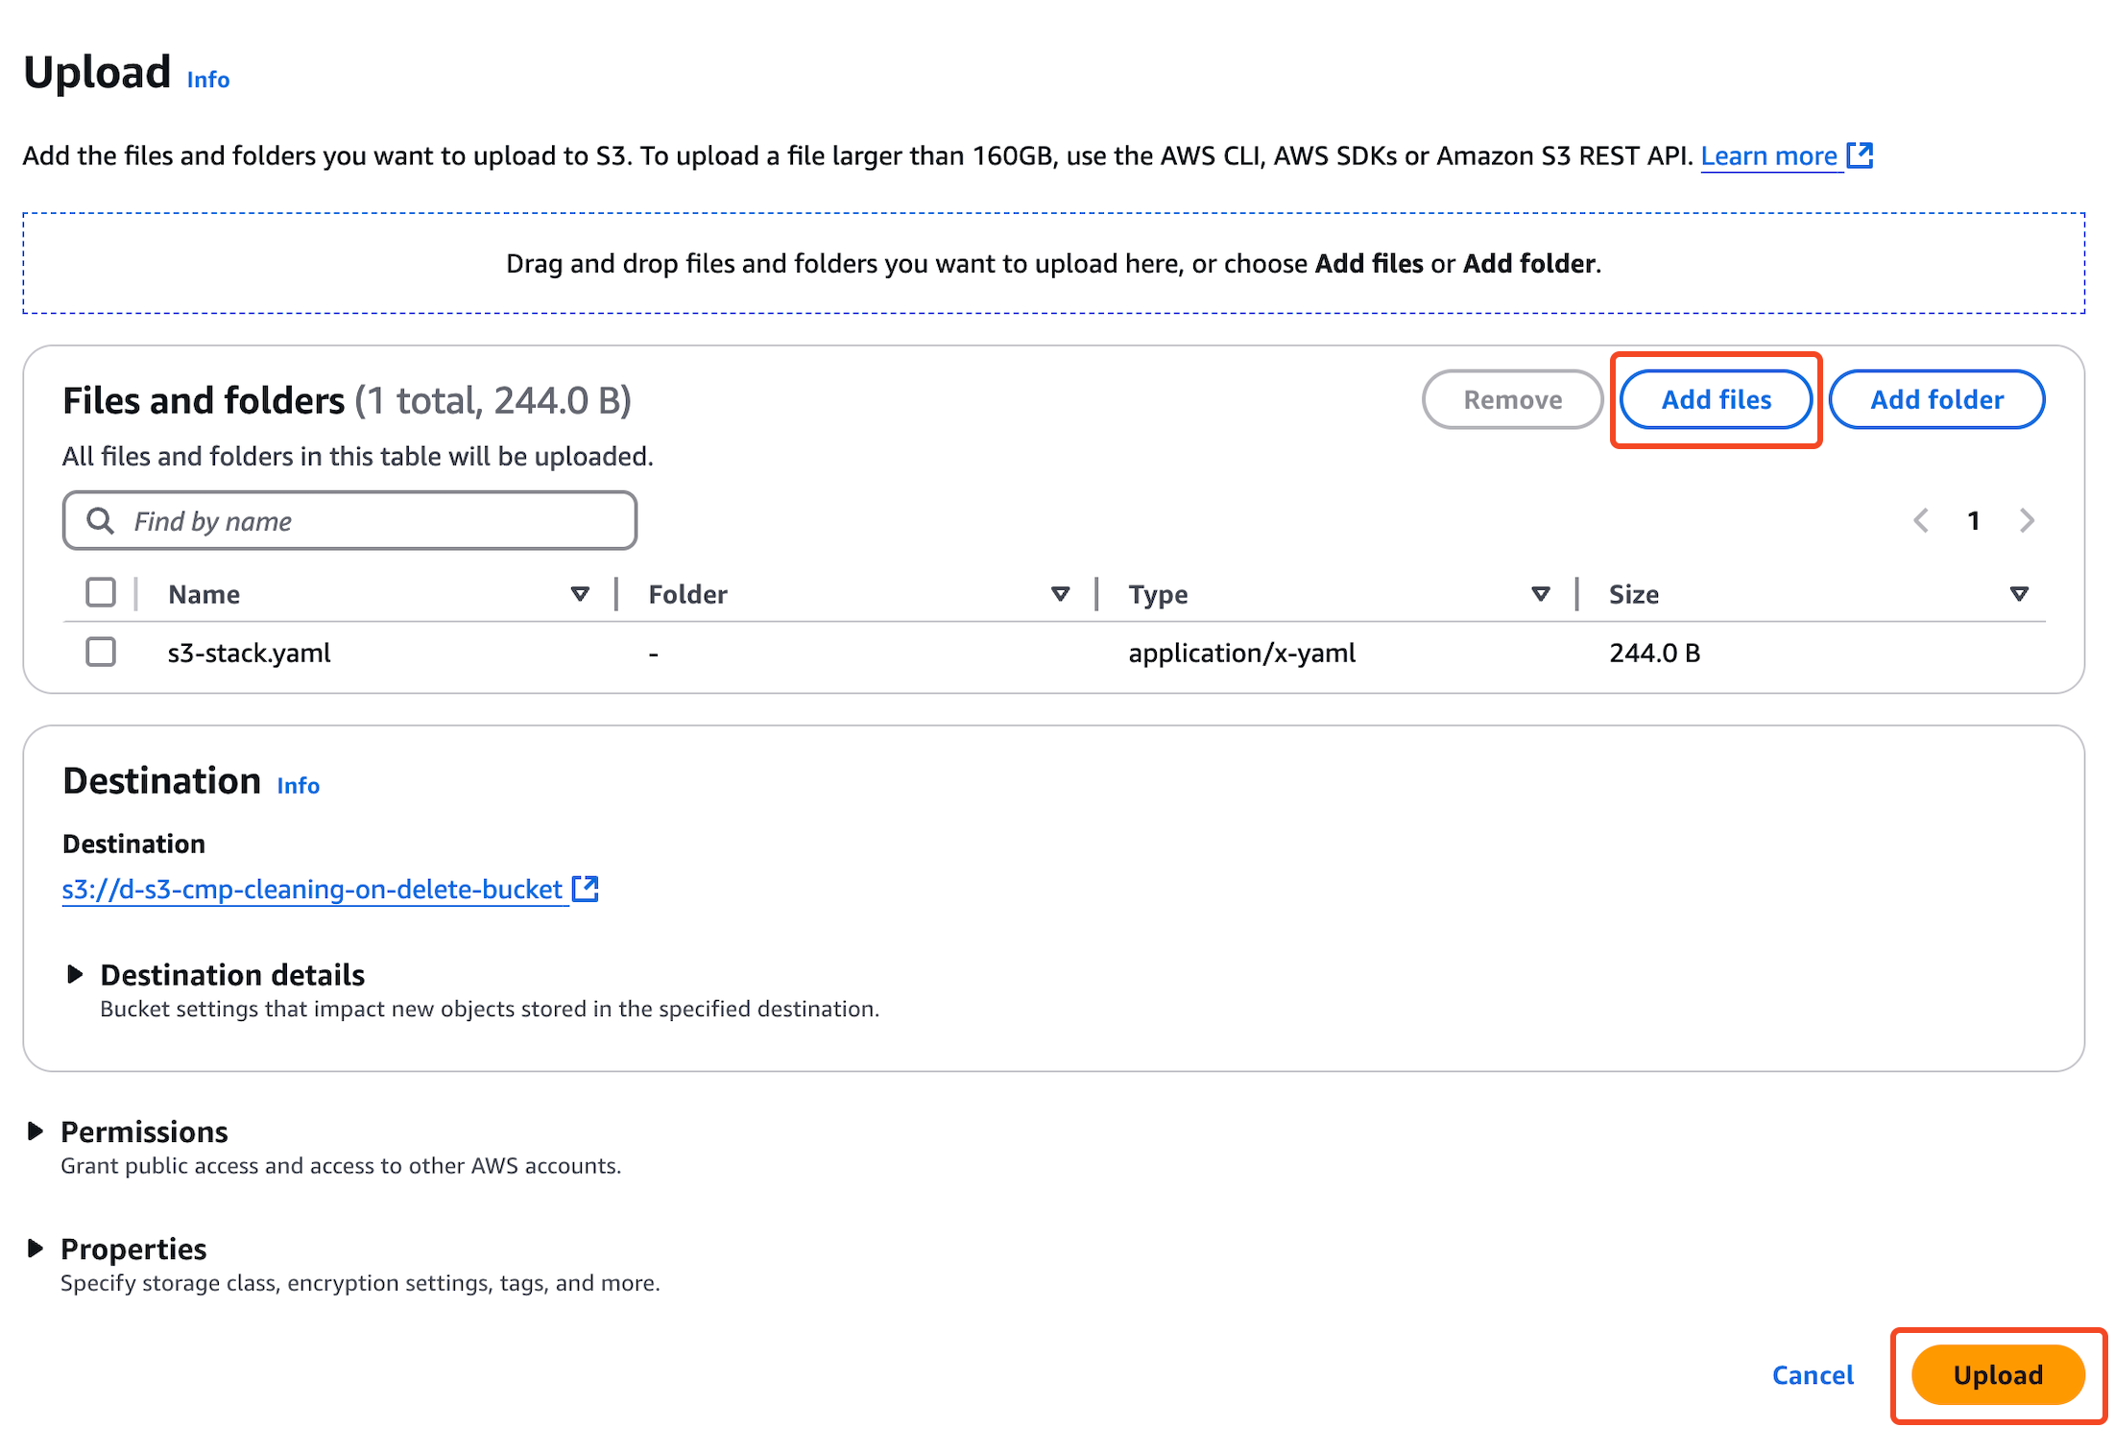Click the Learn more external link icon
Image resolution: width=2114 pixels, height=1451 pixels.
(1860, 155)
